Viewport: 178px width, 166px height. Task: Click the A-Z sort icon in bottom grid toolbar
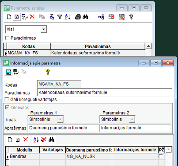(36, 140)
